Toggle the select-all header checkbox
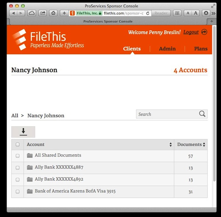Image resolution: width=221 pixels, height=217 pixels. point(18,144)
